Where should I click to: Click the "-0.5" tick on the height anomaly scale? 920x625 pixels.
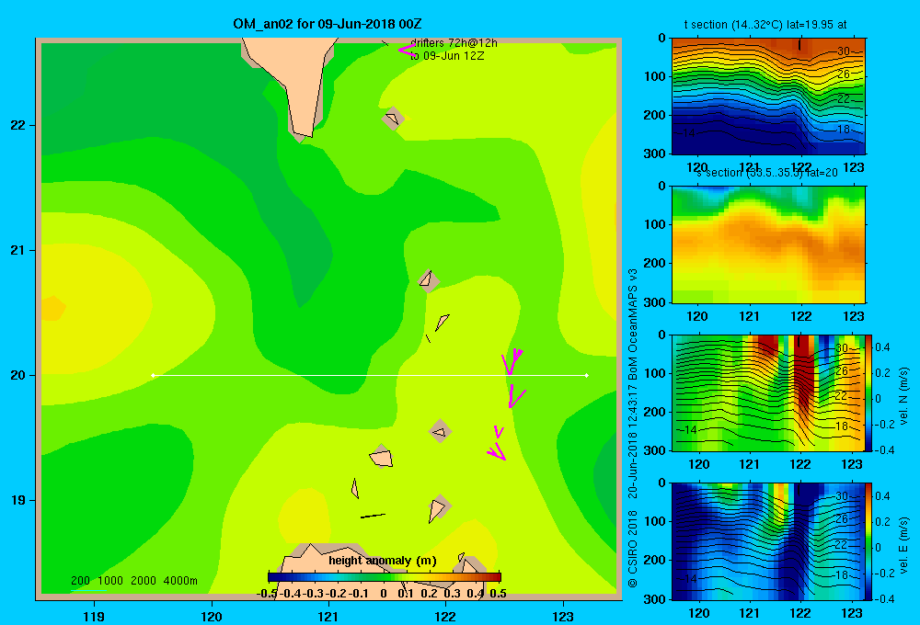click(267, 594)
